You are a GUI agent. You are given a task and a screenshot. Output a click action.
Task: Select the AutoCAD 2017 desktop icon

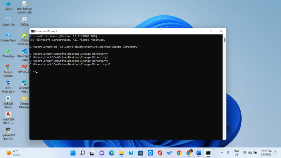click(8, 118)
